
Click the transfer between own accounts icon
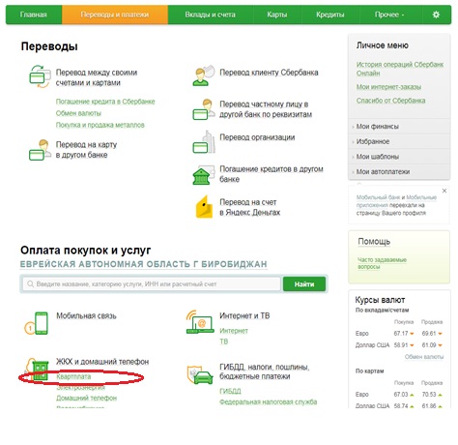[x=40, y=76]
